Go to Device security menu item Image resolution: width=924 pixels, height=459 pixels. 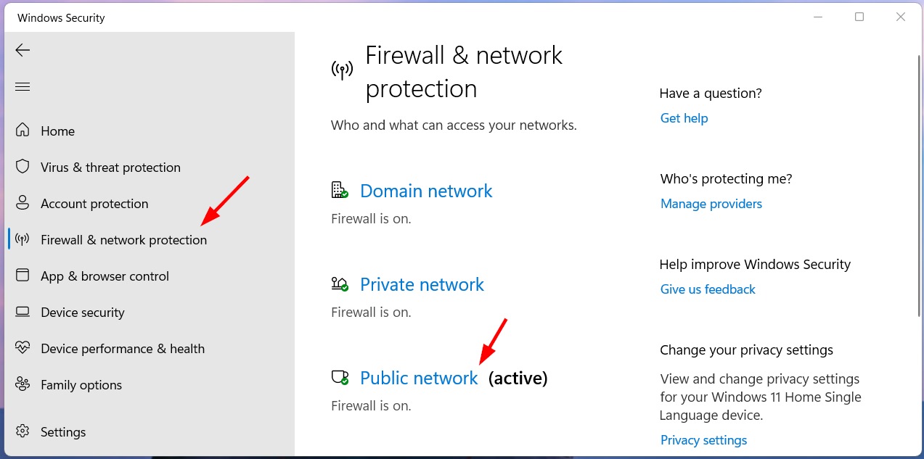83,313
